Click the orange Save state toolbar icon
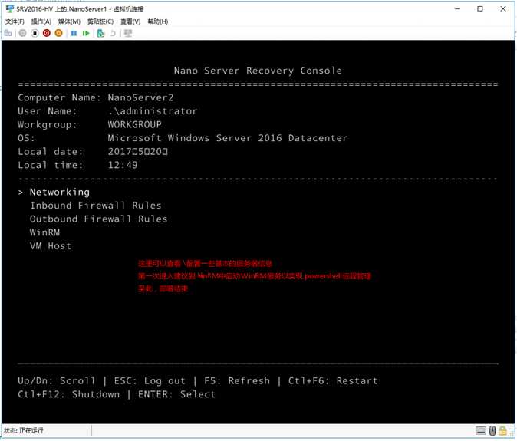The image size is (517, 441). click(59, 33)
